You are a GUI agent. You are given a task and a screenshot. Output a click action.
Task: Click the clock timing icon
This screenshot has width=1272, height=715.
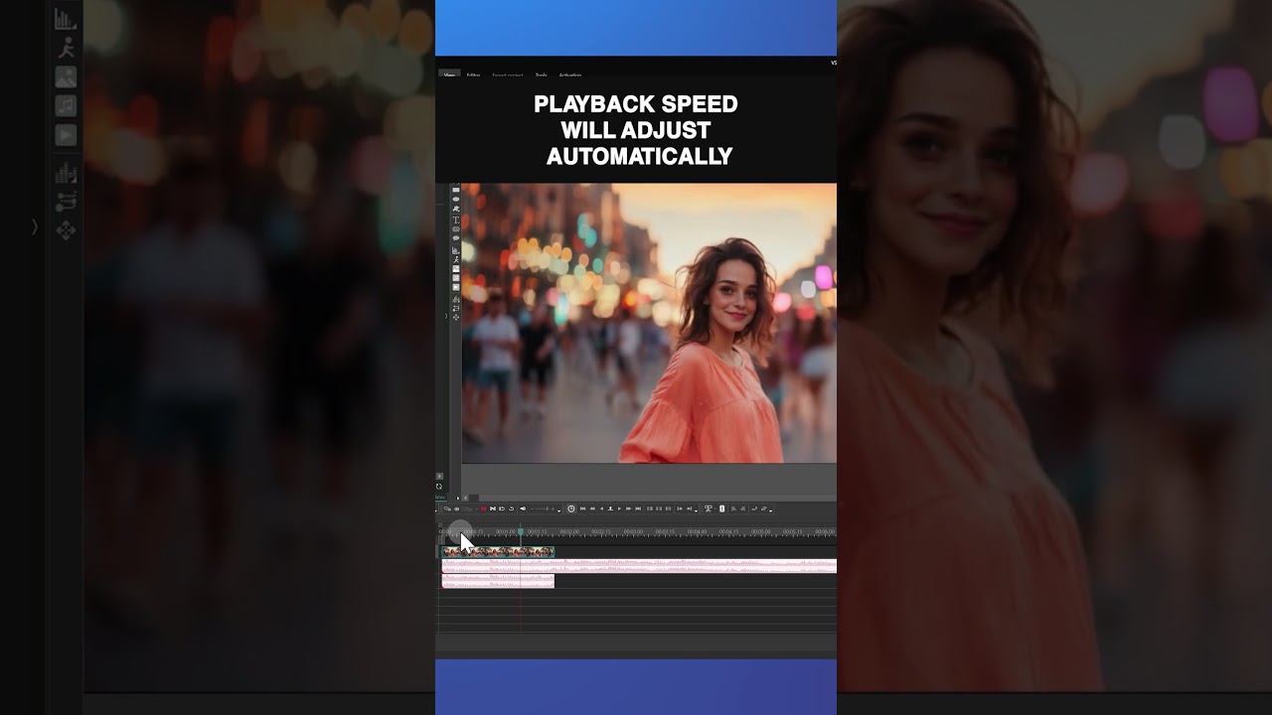pos(571,508)
